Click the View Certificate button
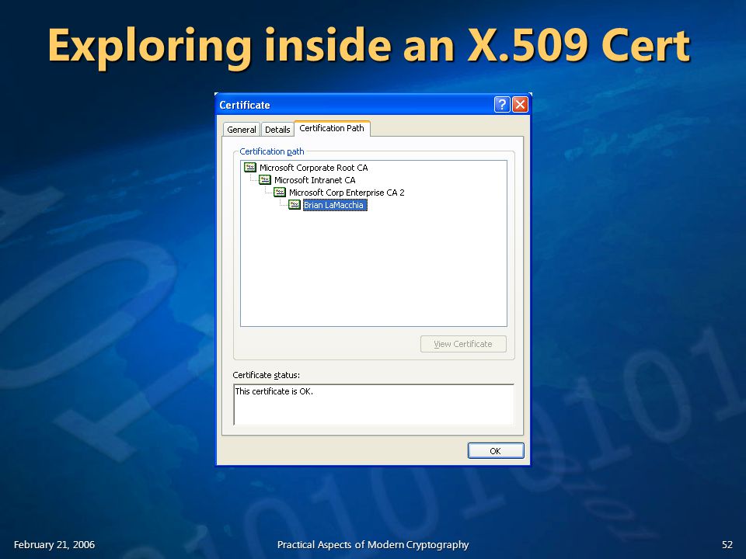The height and width of the screenshot is (559, 746). [x=463, y=344]
